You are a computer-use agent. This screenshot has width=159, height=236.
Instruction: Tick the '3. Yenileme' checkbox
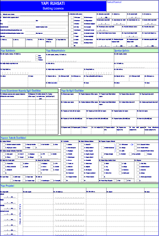[72, 23]
